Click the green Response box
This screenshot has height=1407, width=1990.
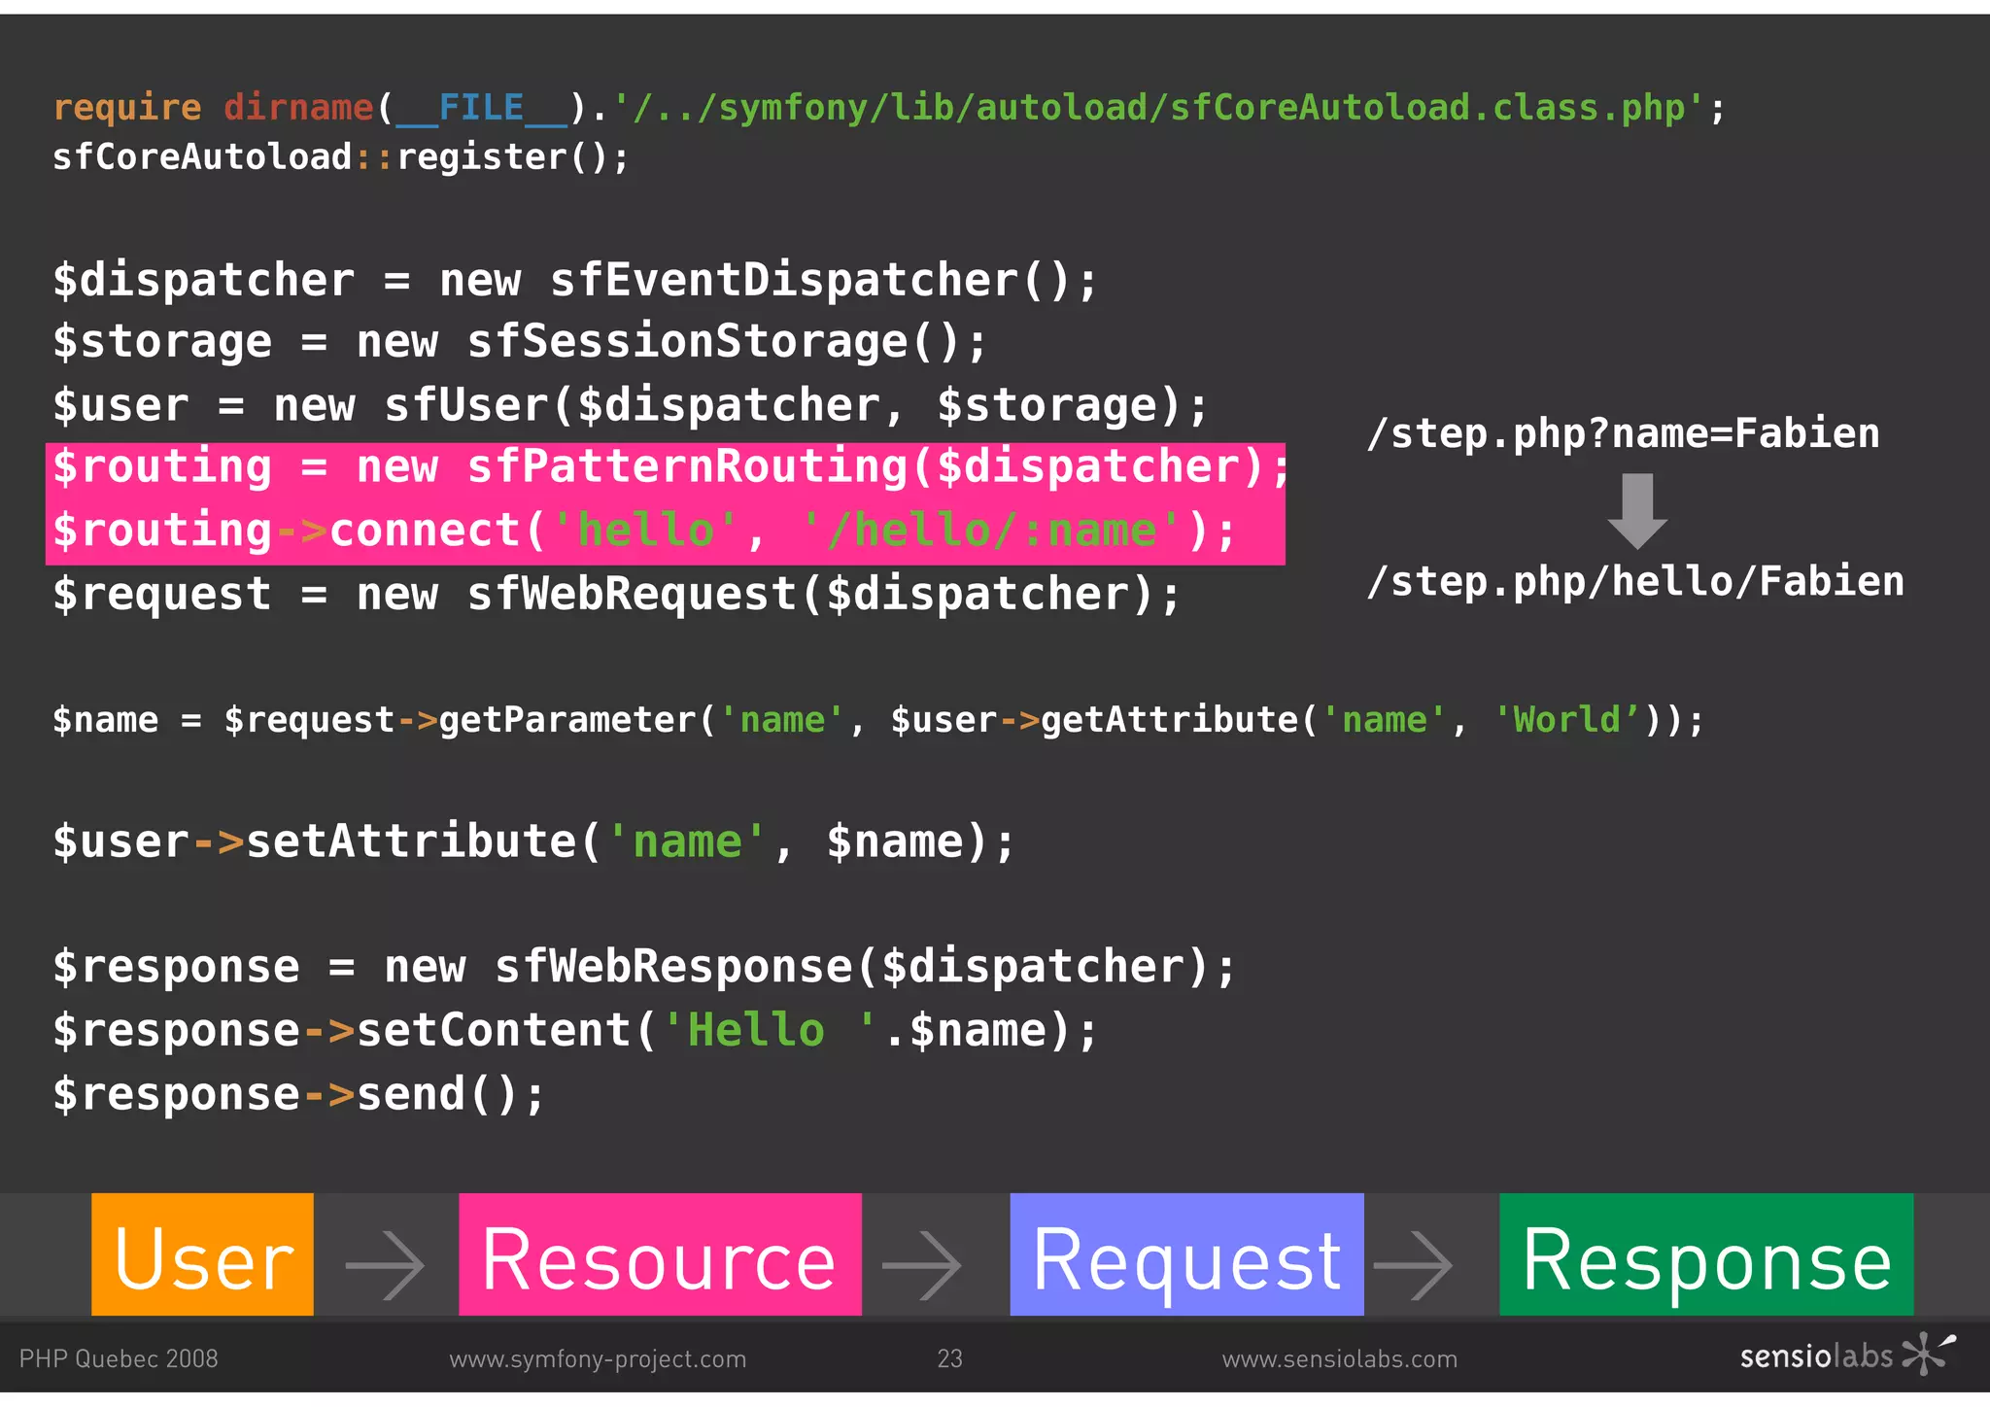1706,1254
